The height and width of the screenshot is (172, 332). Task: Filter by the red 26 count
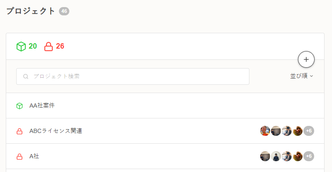coord(60,46)
